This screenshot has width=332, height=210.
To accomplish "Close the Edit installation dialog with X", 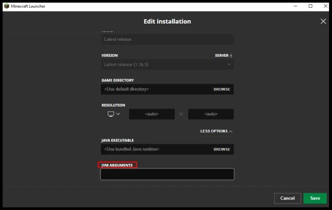I will (323, 21).
